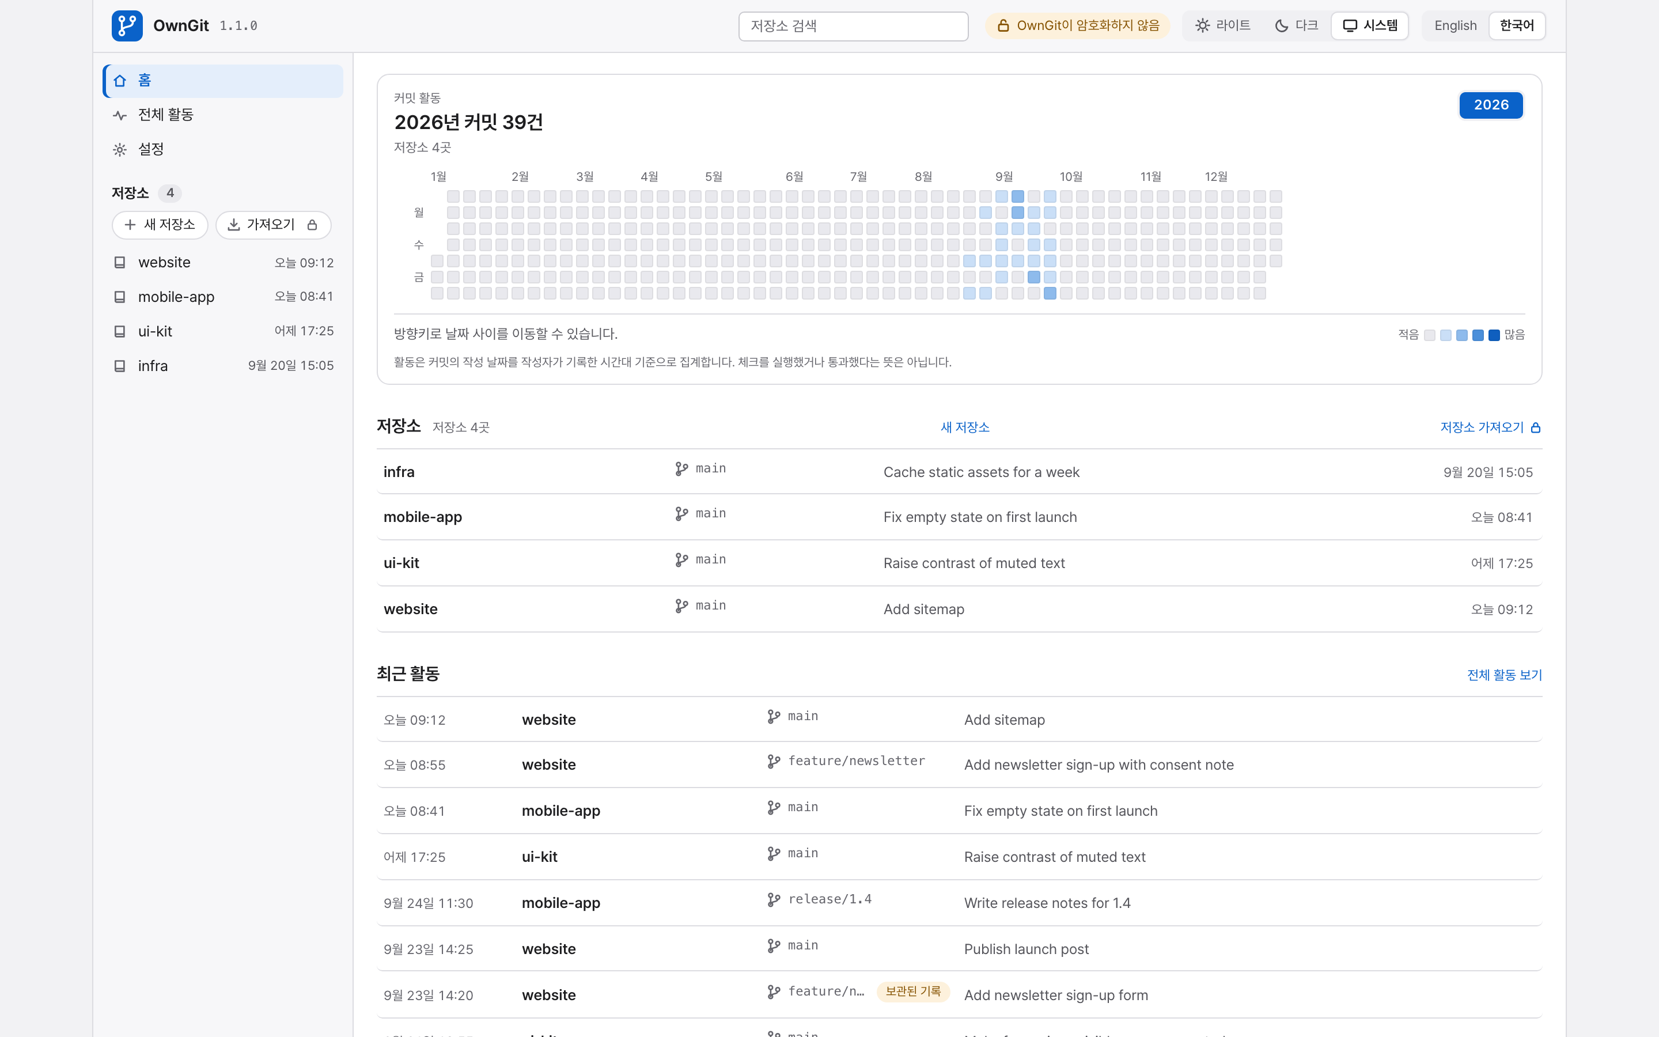The height and width of the screenshot is (1037, 1659).
Task: Open 설정 in the sidebar
Action: (224, 150)
